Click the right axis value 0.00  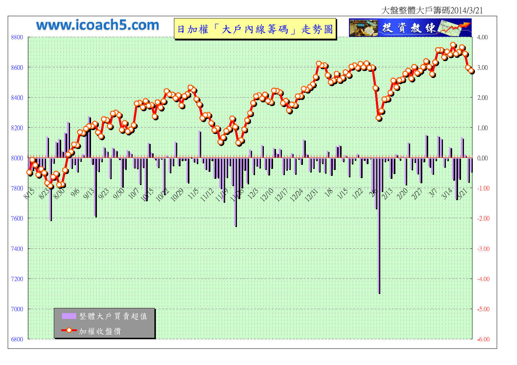coord(482,158)
